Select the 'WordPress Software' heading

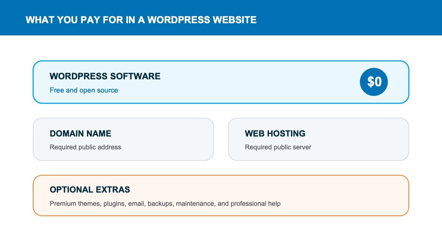pos(105,76)
